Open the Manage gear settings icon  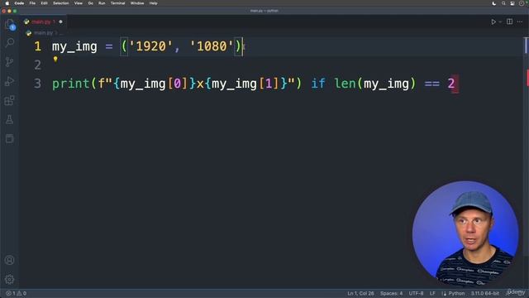point(10,279)
